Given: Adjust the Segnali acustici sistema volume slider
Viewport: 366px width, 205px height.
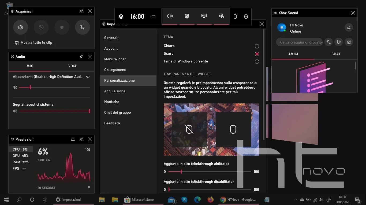Looking at the screenshot, I should click(55, 111).
